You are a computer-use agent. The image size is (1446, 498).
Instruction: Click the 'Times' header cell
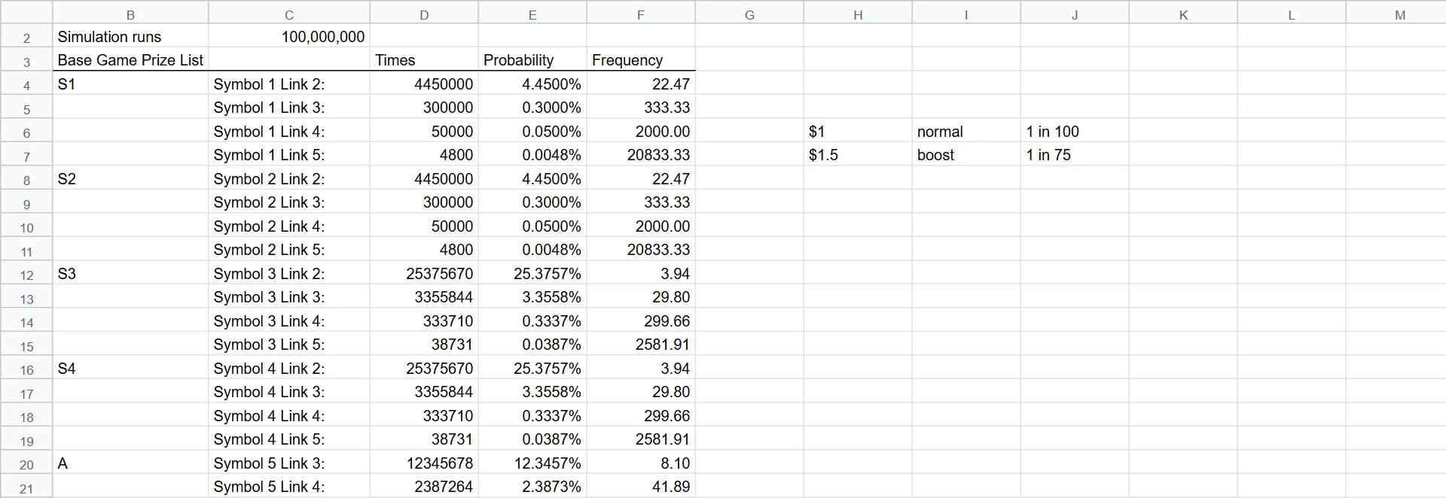click(x=424, y=60)
